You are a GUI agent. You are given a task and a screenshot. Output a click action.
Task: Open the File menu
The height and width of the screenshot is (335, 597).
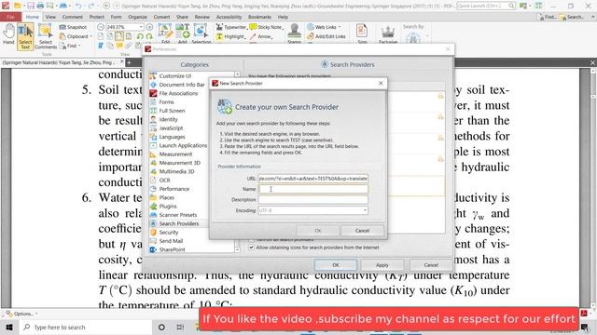[10, 17]
